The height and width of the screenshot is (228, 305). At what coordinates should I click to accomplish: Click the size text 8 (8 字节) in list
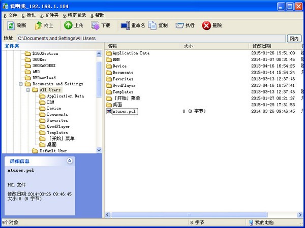pyautogui.click(x=194, y=111)
